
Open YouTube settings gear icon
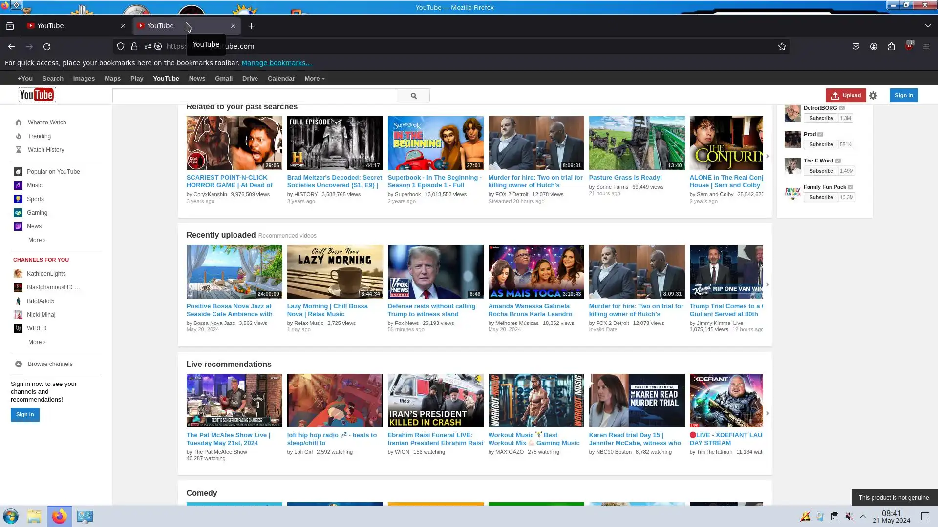[873, 96]
